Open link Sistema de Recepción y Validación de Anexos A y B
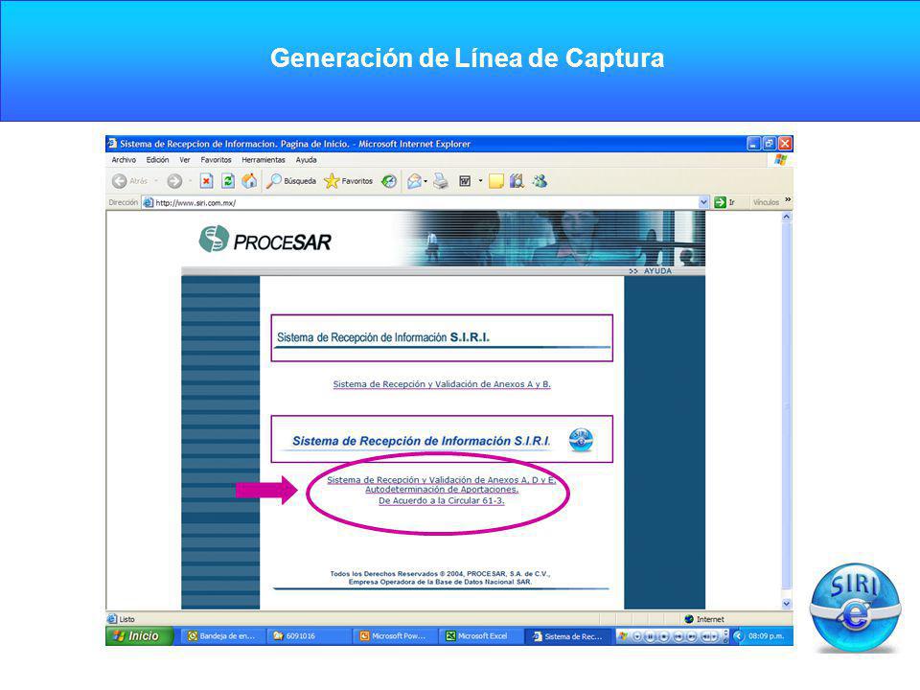 click(x=442, y=384)
